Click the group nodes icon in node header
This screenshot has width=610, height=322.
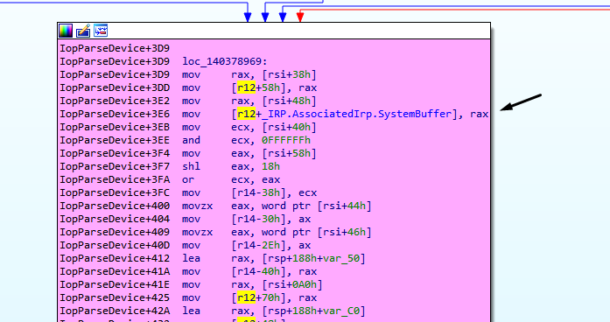[101, 31]
